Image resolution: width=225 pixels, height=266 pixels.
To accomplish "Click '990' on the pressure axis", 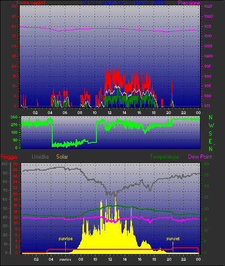I will [x=208, y=76].
